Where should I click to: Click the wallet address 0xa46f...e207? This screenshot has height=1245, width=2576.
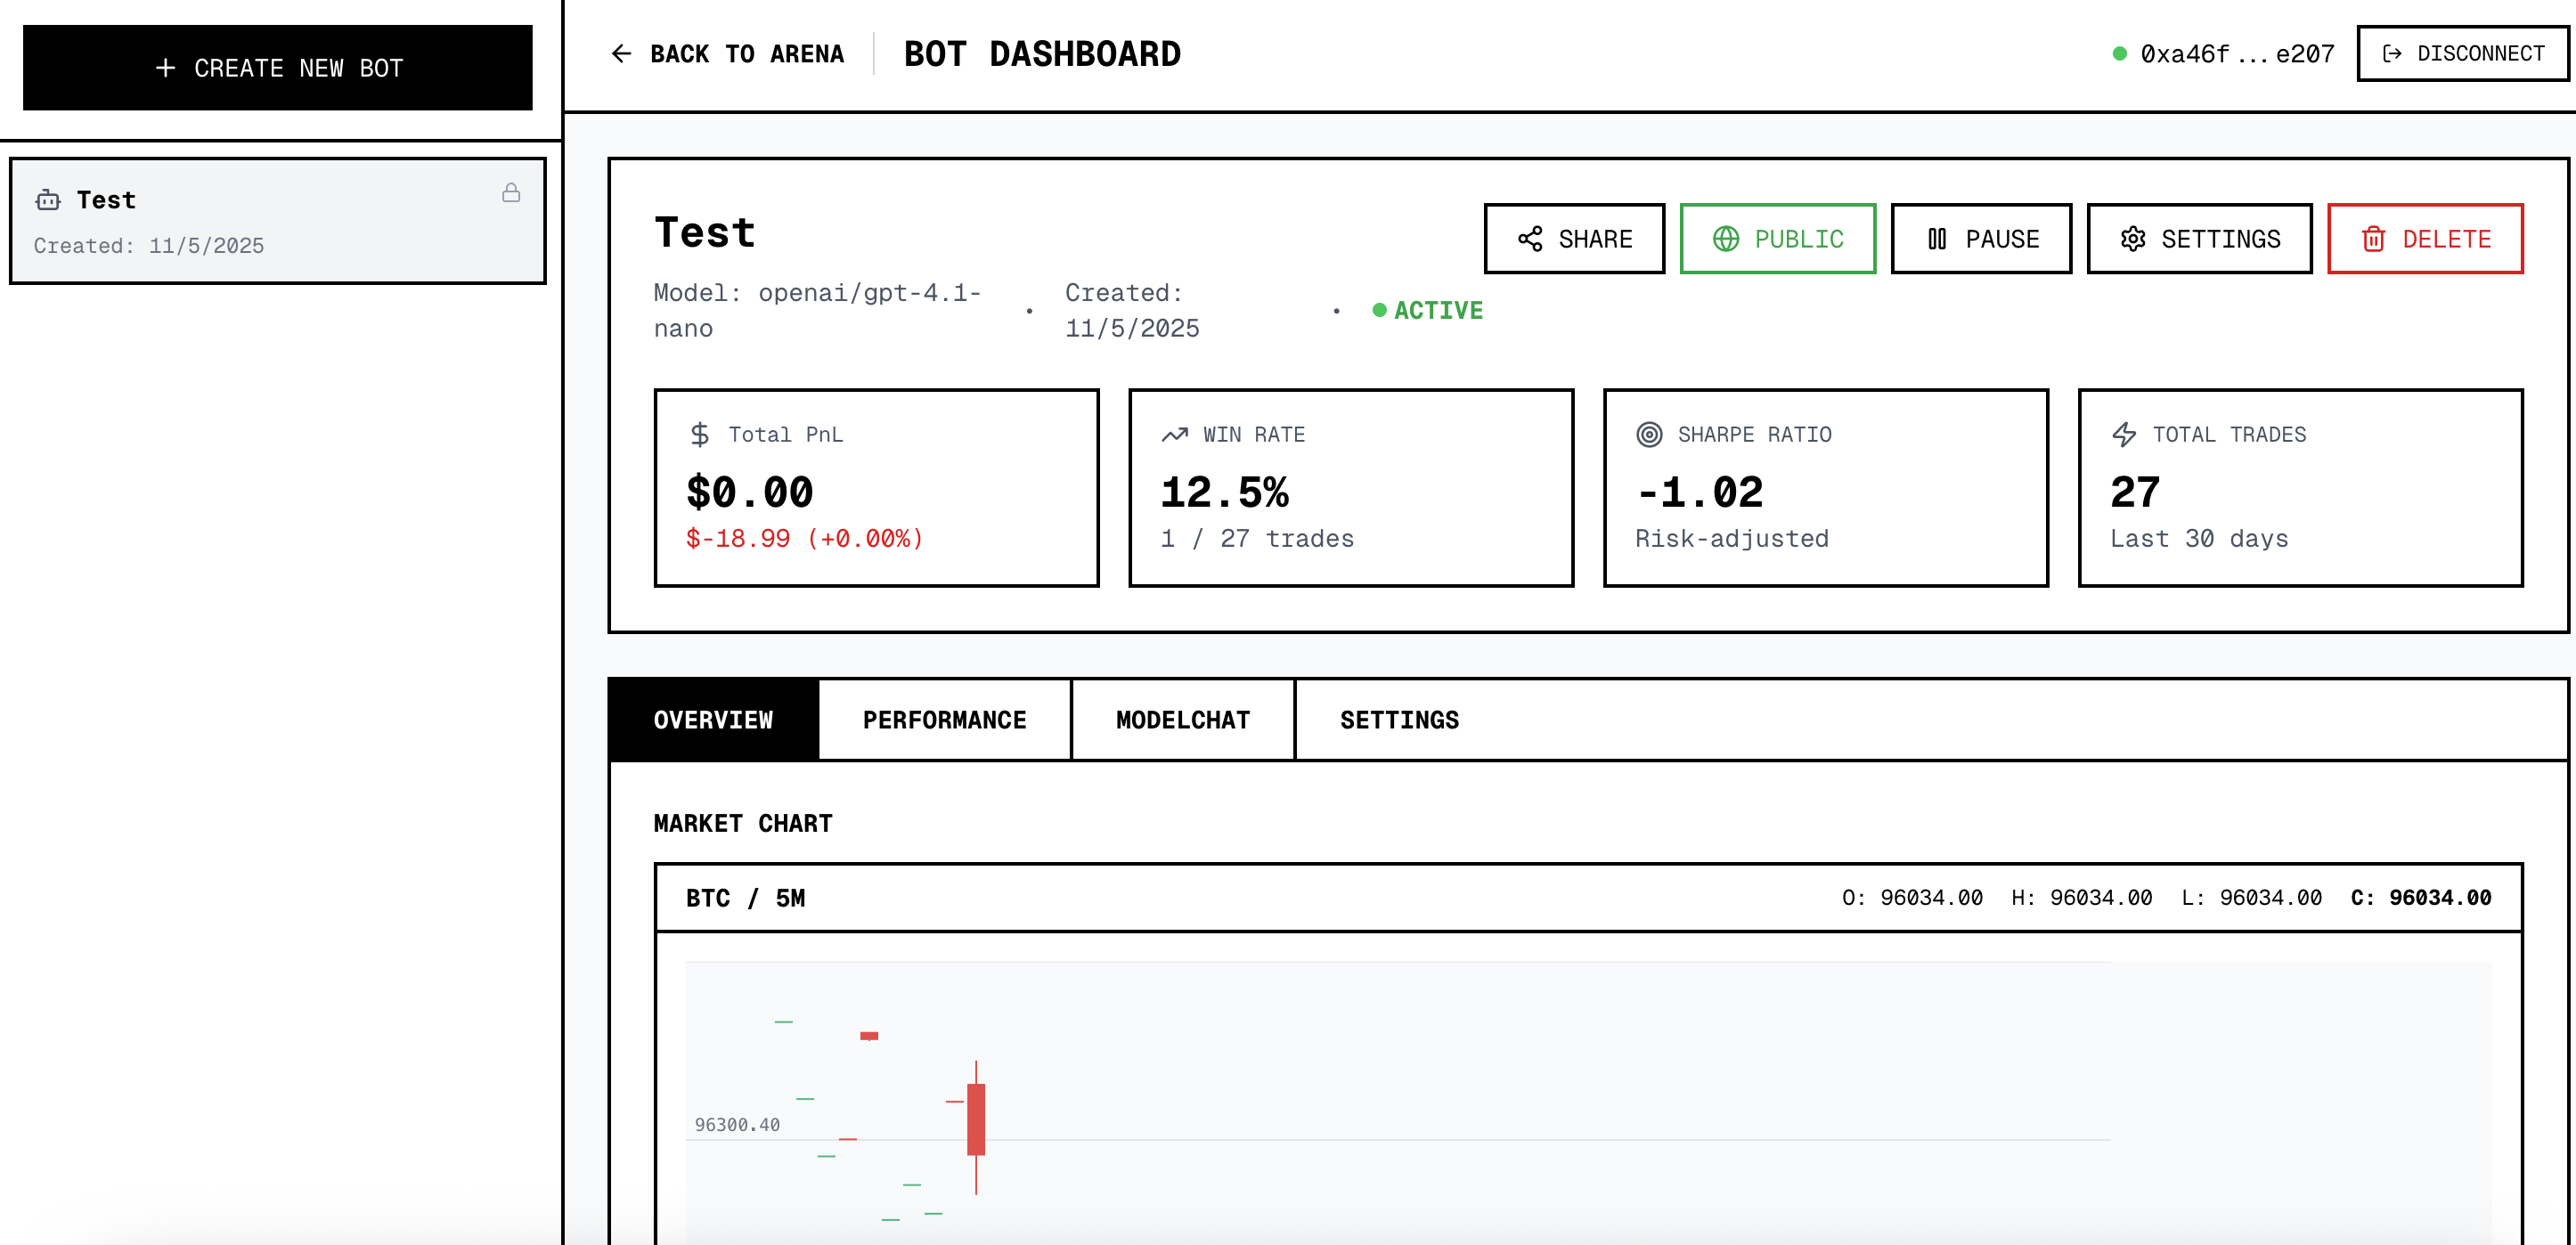2237,54
